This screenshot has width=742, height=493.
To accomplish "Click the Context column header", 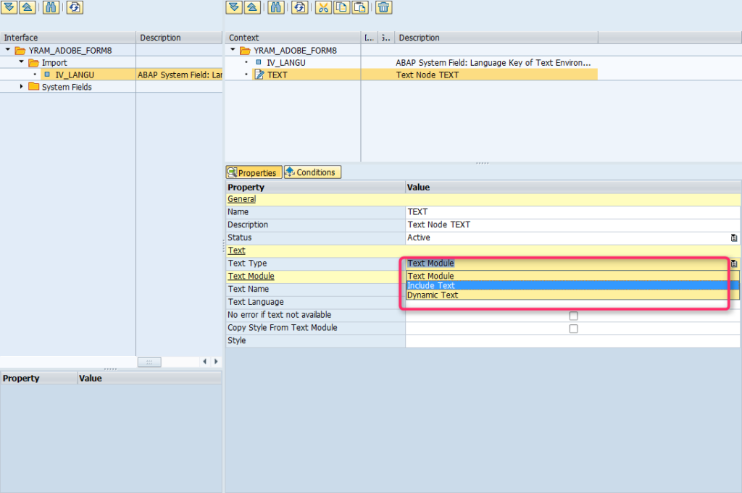I will point(293,38).
